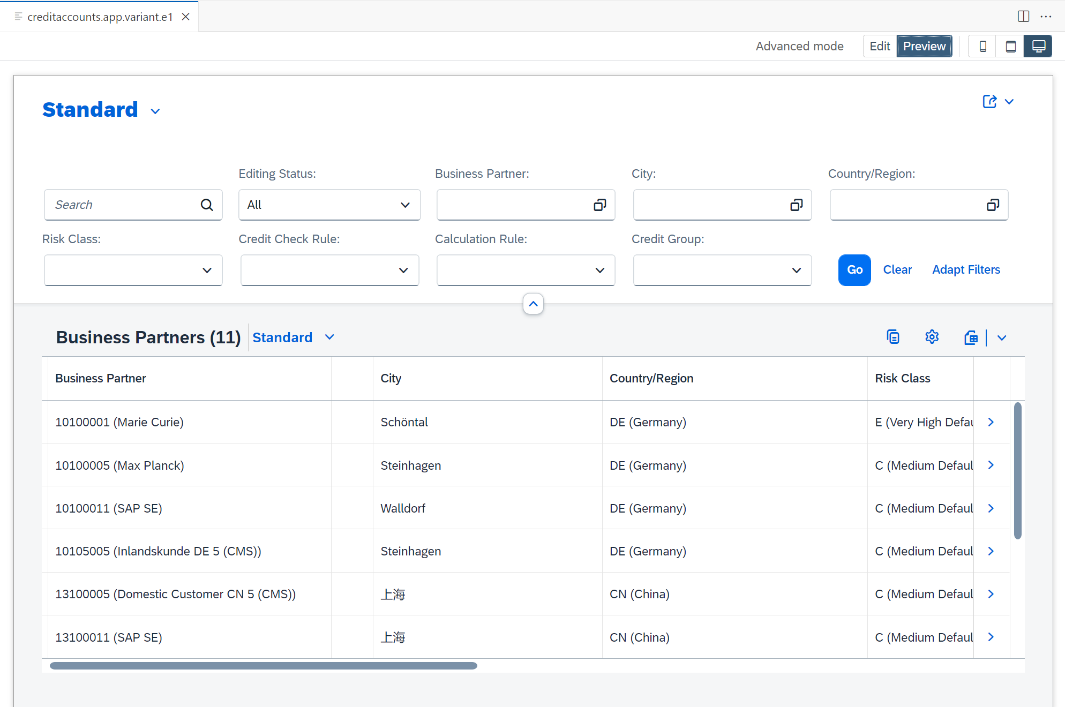
Task: Click the City column header
Action: click(487, 378)
